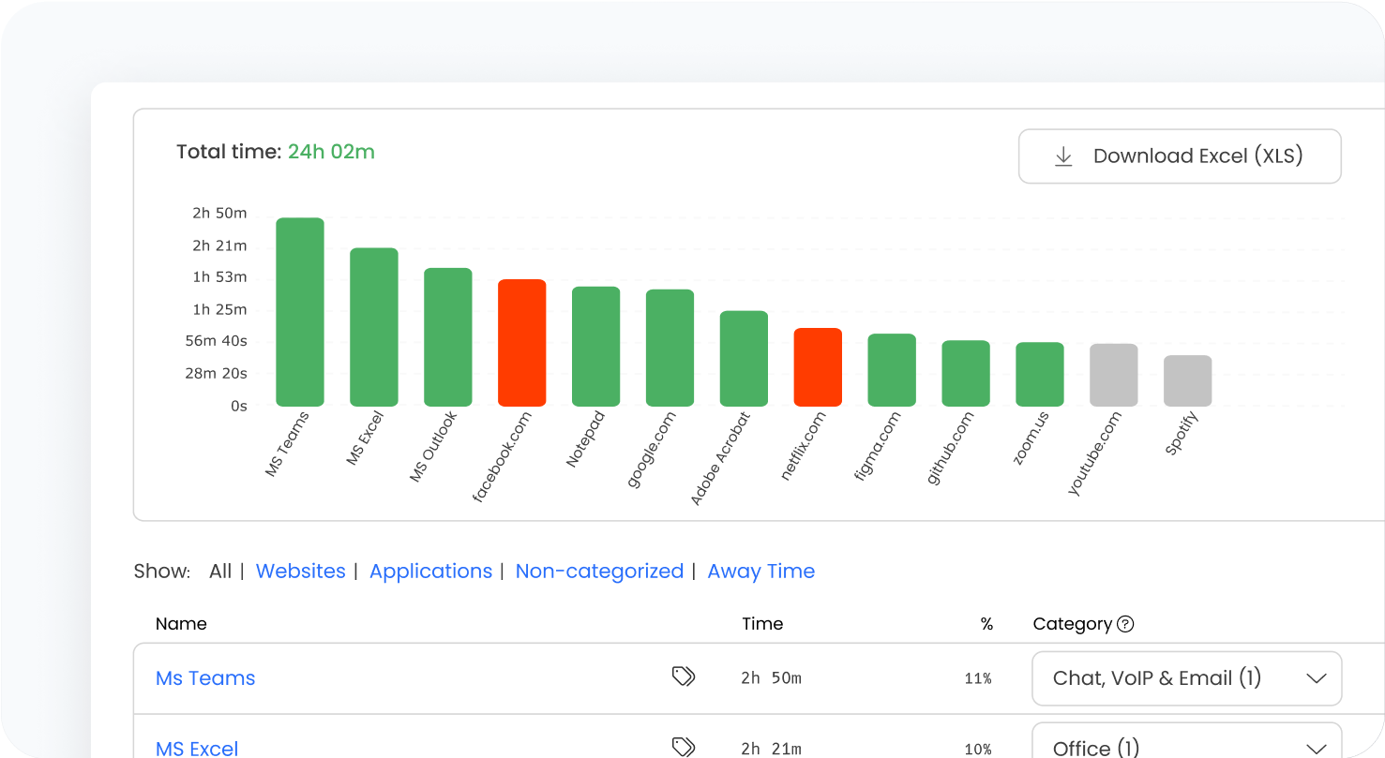This screenshot has width=1385, height=758.
Task: Select the red netflix.com chart bar
Action: (x=818, y=367)
